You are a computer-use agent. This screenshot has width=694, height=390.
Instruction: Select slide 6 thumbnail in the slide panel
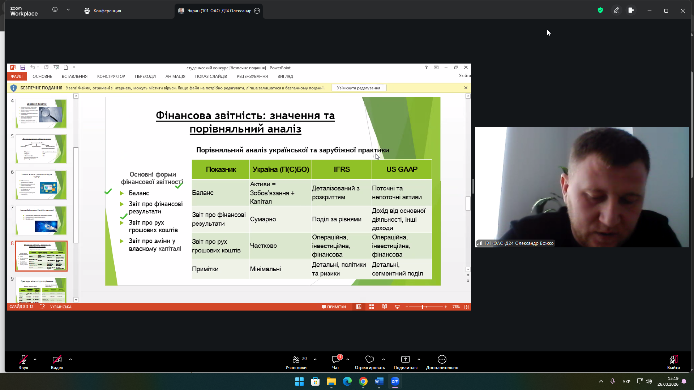(41, 185)
